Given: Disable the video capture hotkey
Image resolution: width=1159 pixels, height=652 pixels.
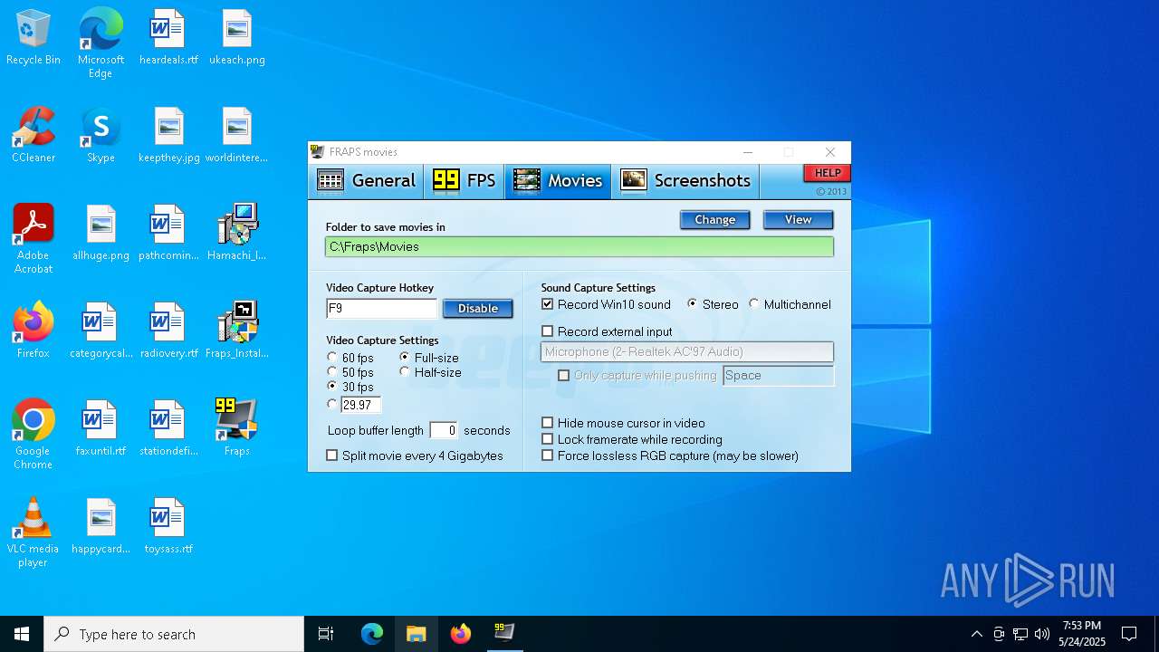Looking at the screenshot, I should coord(478,309).
